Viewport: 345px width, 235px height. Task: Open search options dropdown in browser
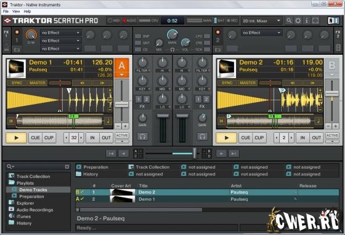pyautogui.click(x=10, y=167)
